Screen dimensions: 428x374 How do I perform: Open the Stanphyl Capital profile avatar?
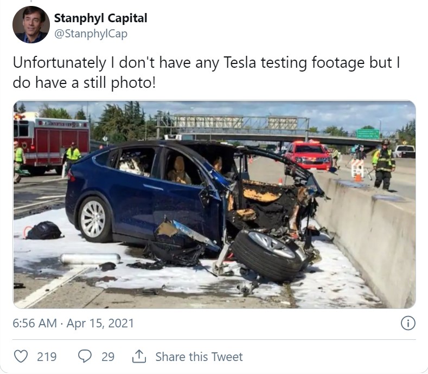coord(31,24)
